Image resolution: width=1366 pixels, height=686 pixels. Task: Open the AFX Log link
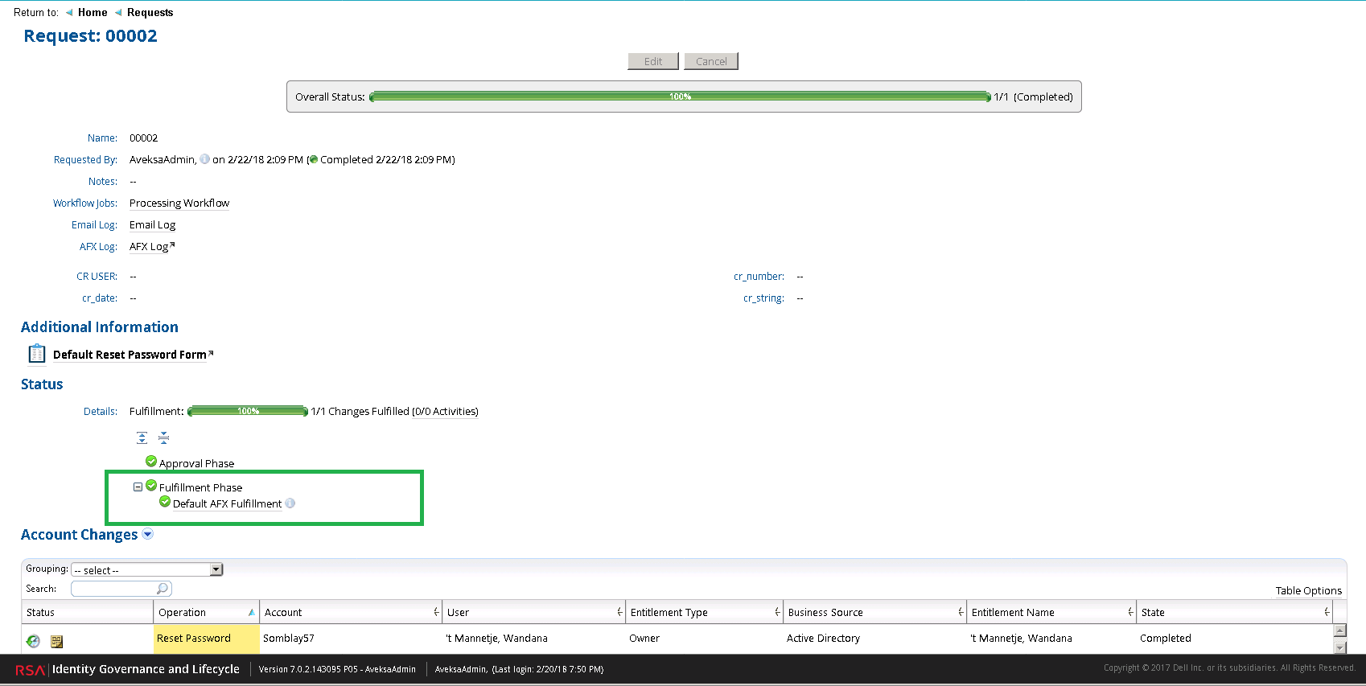pos(149,246)
